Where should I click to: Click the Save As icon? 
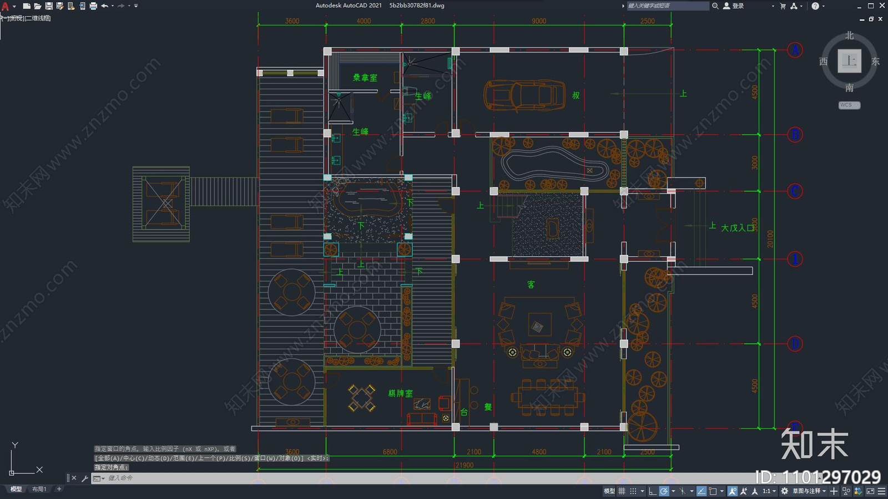60,6
